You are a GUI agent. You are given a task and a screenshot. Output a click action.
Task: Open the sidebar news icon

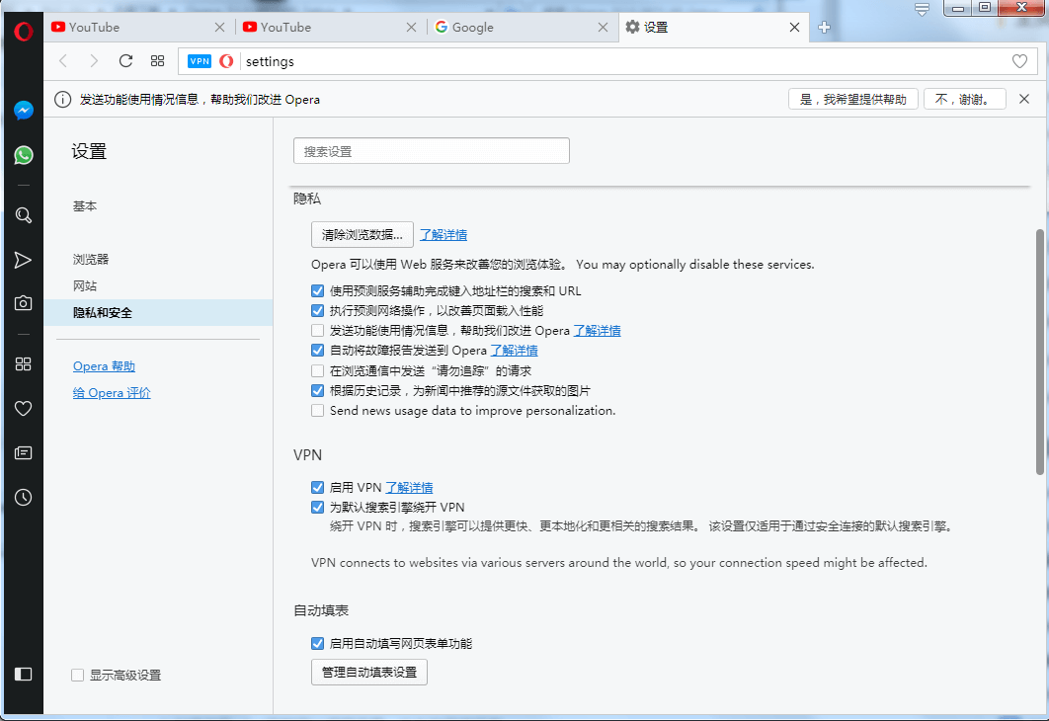pos(24,452)
